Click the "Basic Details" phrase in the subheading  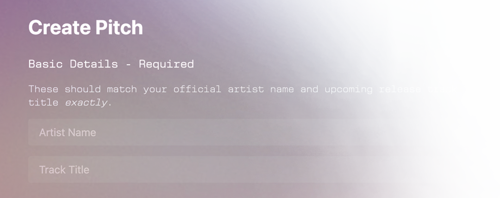coord(73,64)
